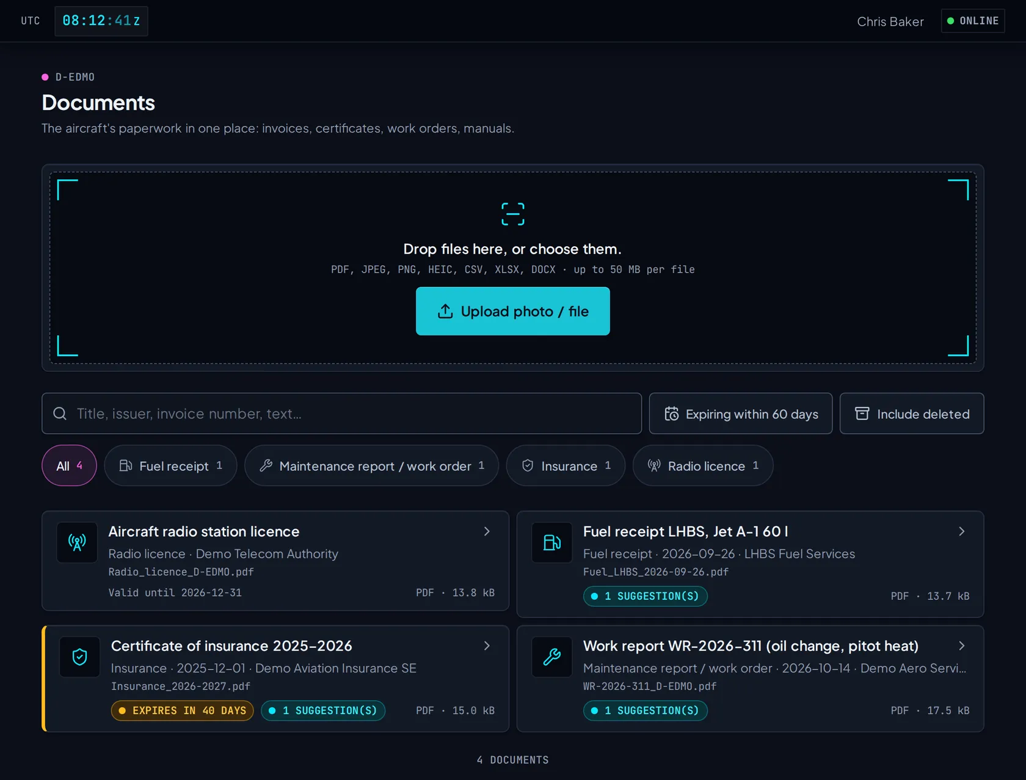Screen dimensions: 1026x780
Task: Click the upload arrow icon in Upload button
Action: click(x=445, y=312)
